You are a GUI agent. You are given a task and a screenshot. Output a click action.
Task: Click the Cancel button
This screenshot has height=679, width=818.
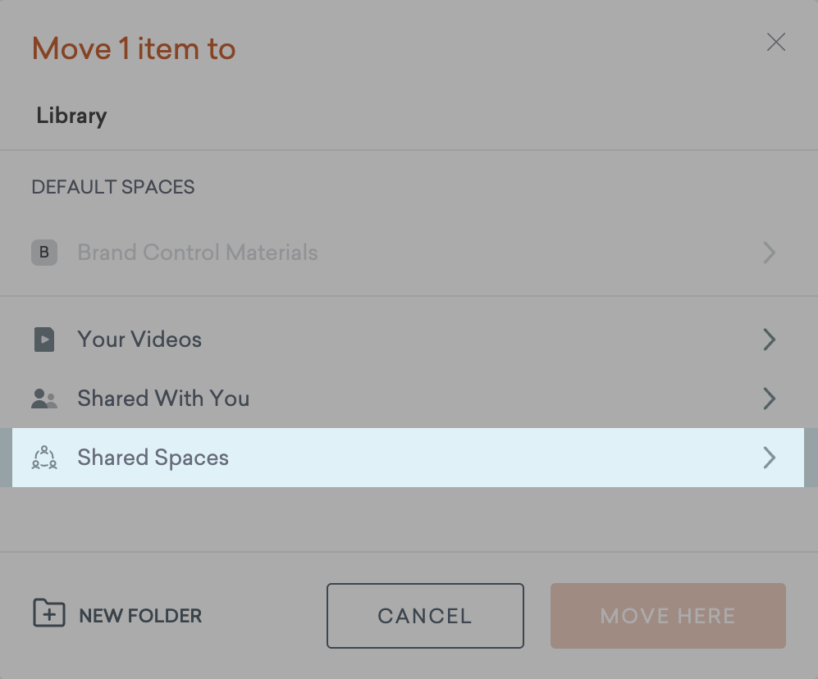tap(425, 615)
